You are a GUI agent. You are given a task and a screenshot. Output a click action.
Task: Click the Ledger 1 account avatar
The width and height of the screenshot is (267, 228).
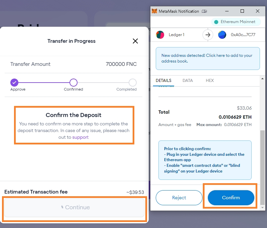pyautogui.click(x=160, y=35)
